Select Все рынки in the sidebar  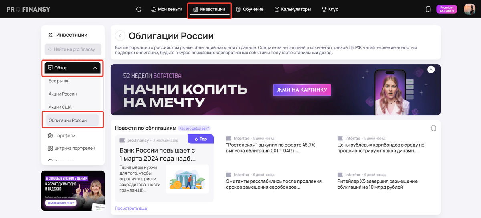(x=59, y=81)
